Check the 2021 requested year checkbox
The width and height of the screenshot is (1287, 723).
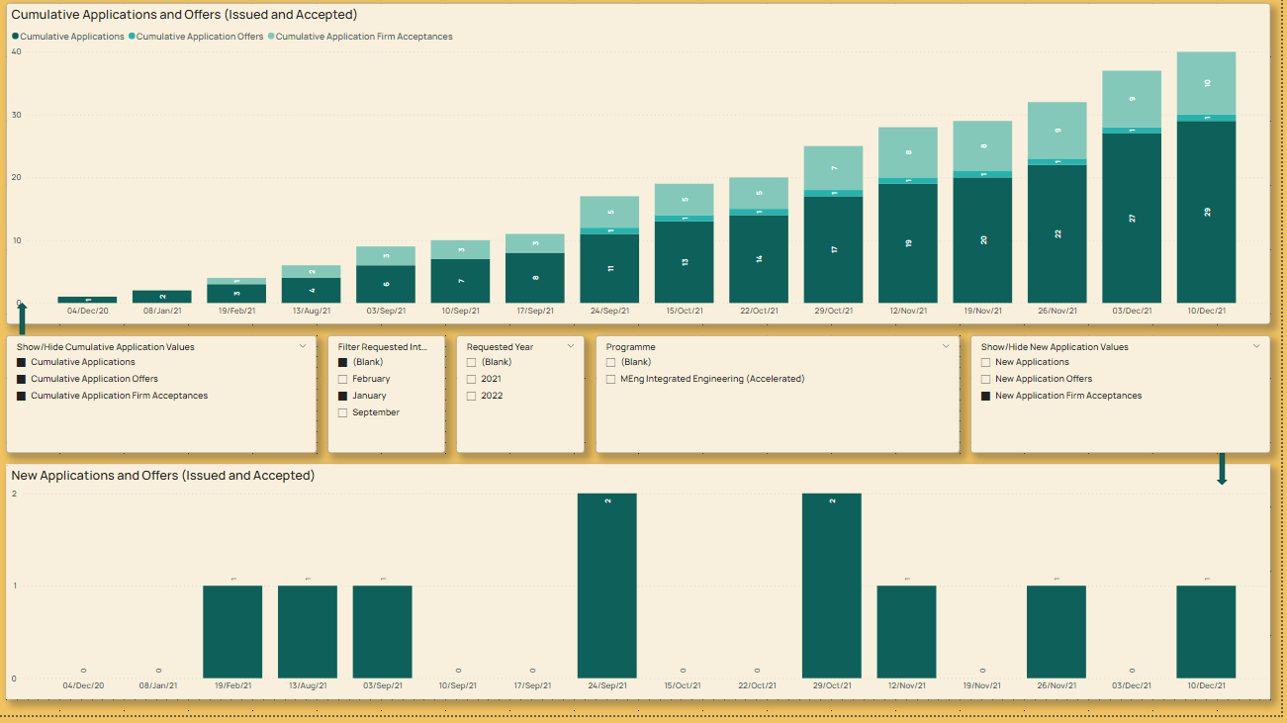coord(472,380)
